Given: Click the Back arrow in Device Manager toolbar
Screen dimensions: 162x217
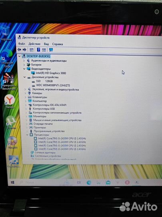Looking at the screenshot, I should [19, 49].
